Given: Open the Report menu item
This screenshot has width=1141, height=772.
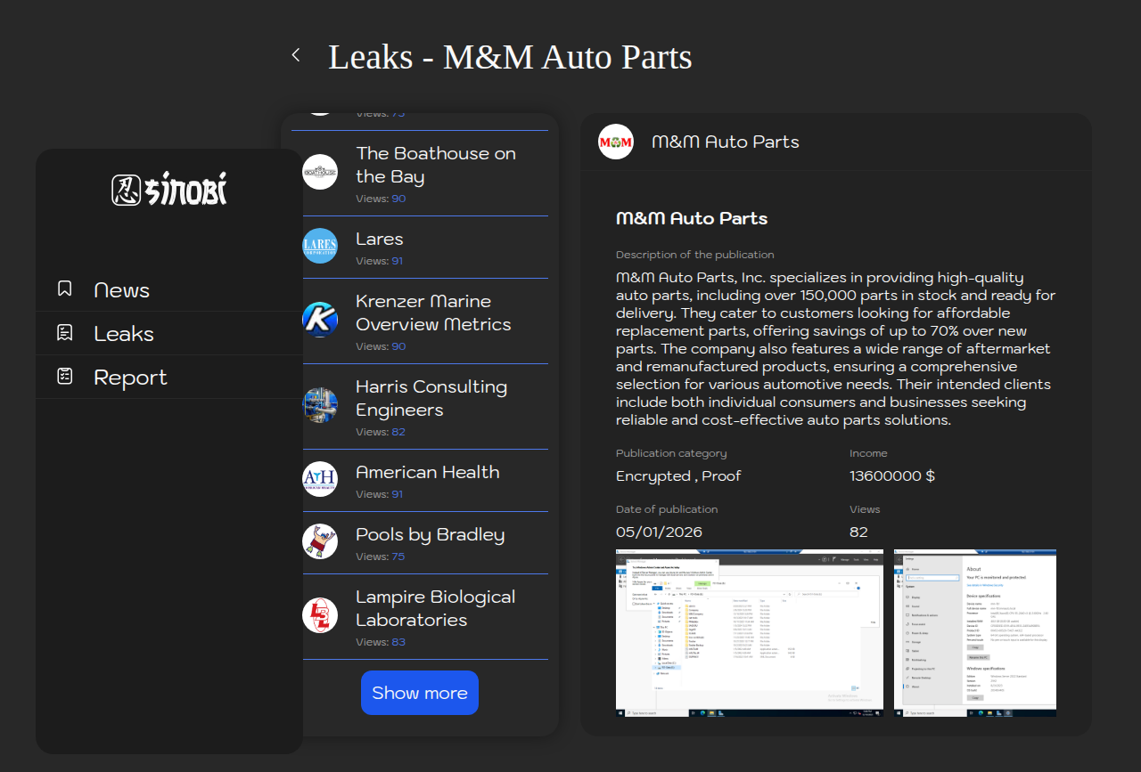Looking at the screenshot, I should click(x=130, y=378).
